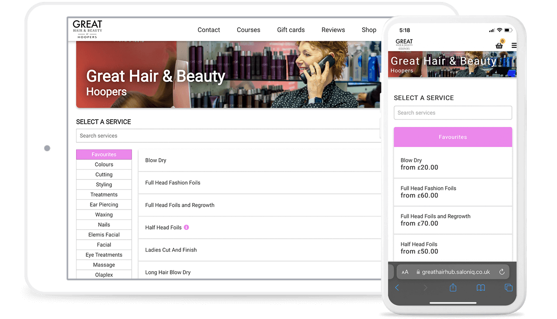The height and width of the screenshot is (319, 557).
Task: Tap the Safari address bar URL
Action: point(453,272)
